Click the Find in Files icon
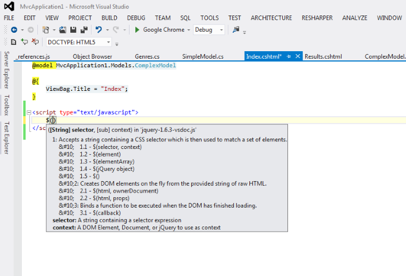The width and height of the screenshot is (406, 276). pyautogui.click(x=236, y=30)
